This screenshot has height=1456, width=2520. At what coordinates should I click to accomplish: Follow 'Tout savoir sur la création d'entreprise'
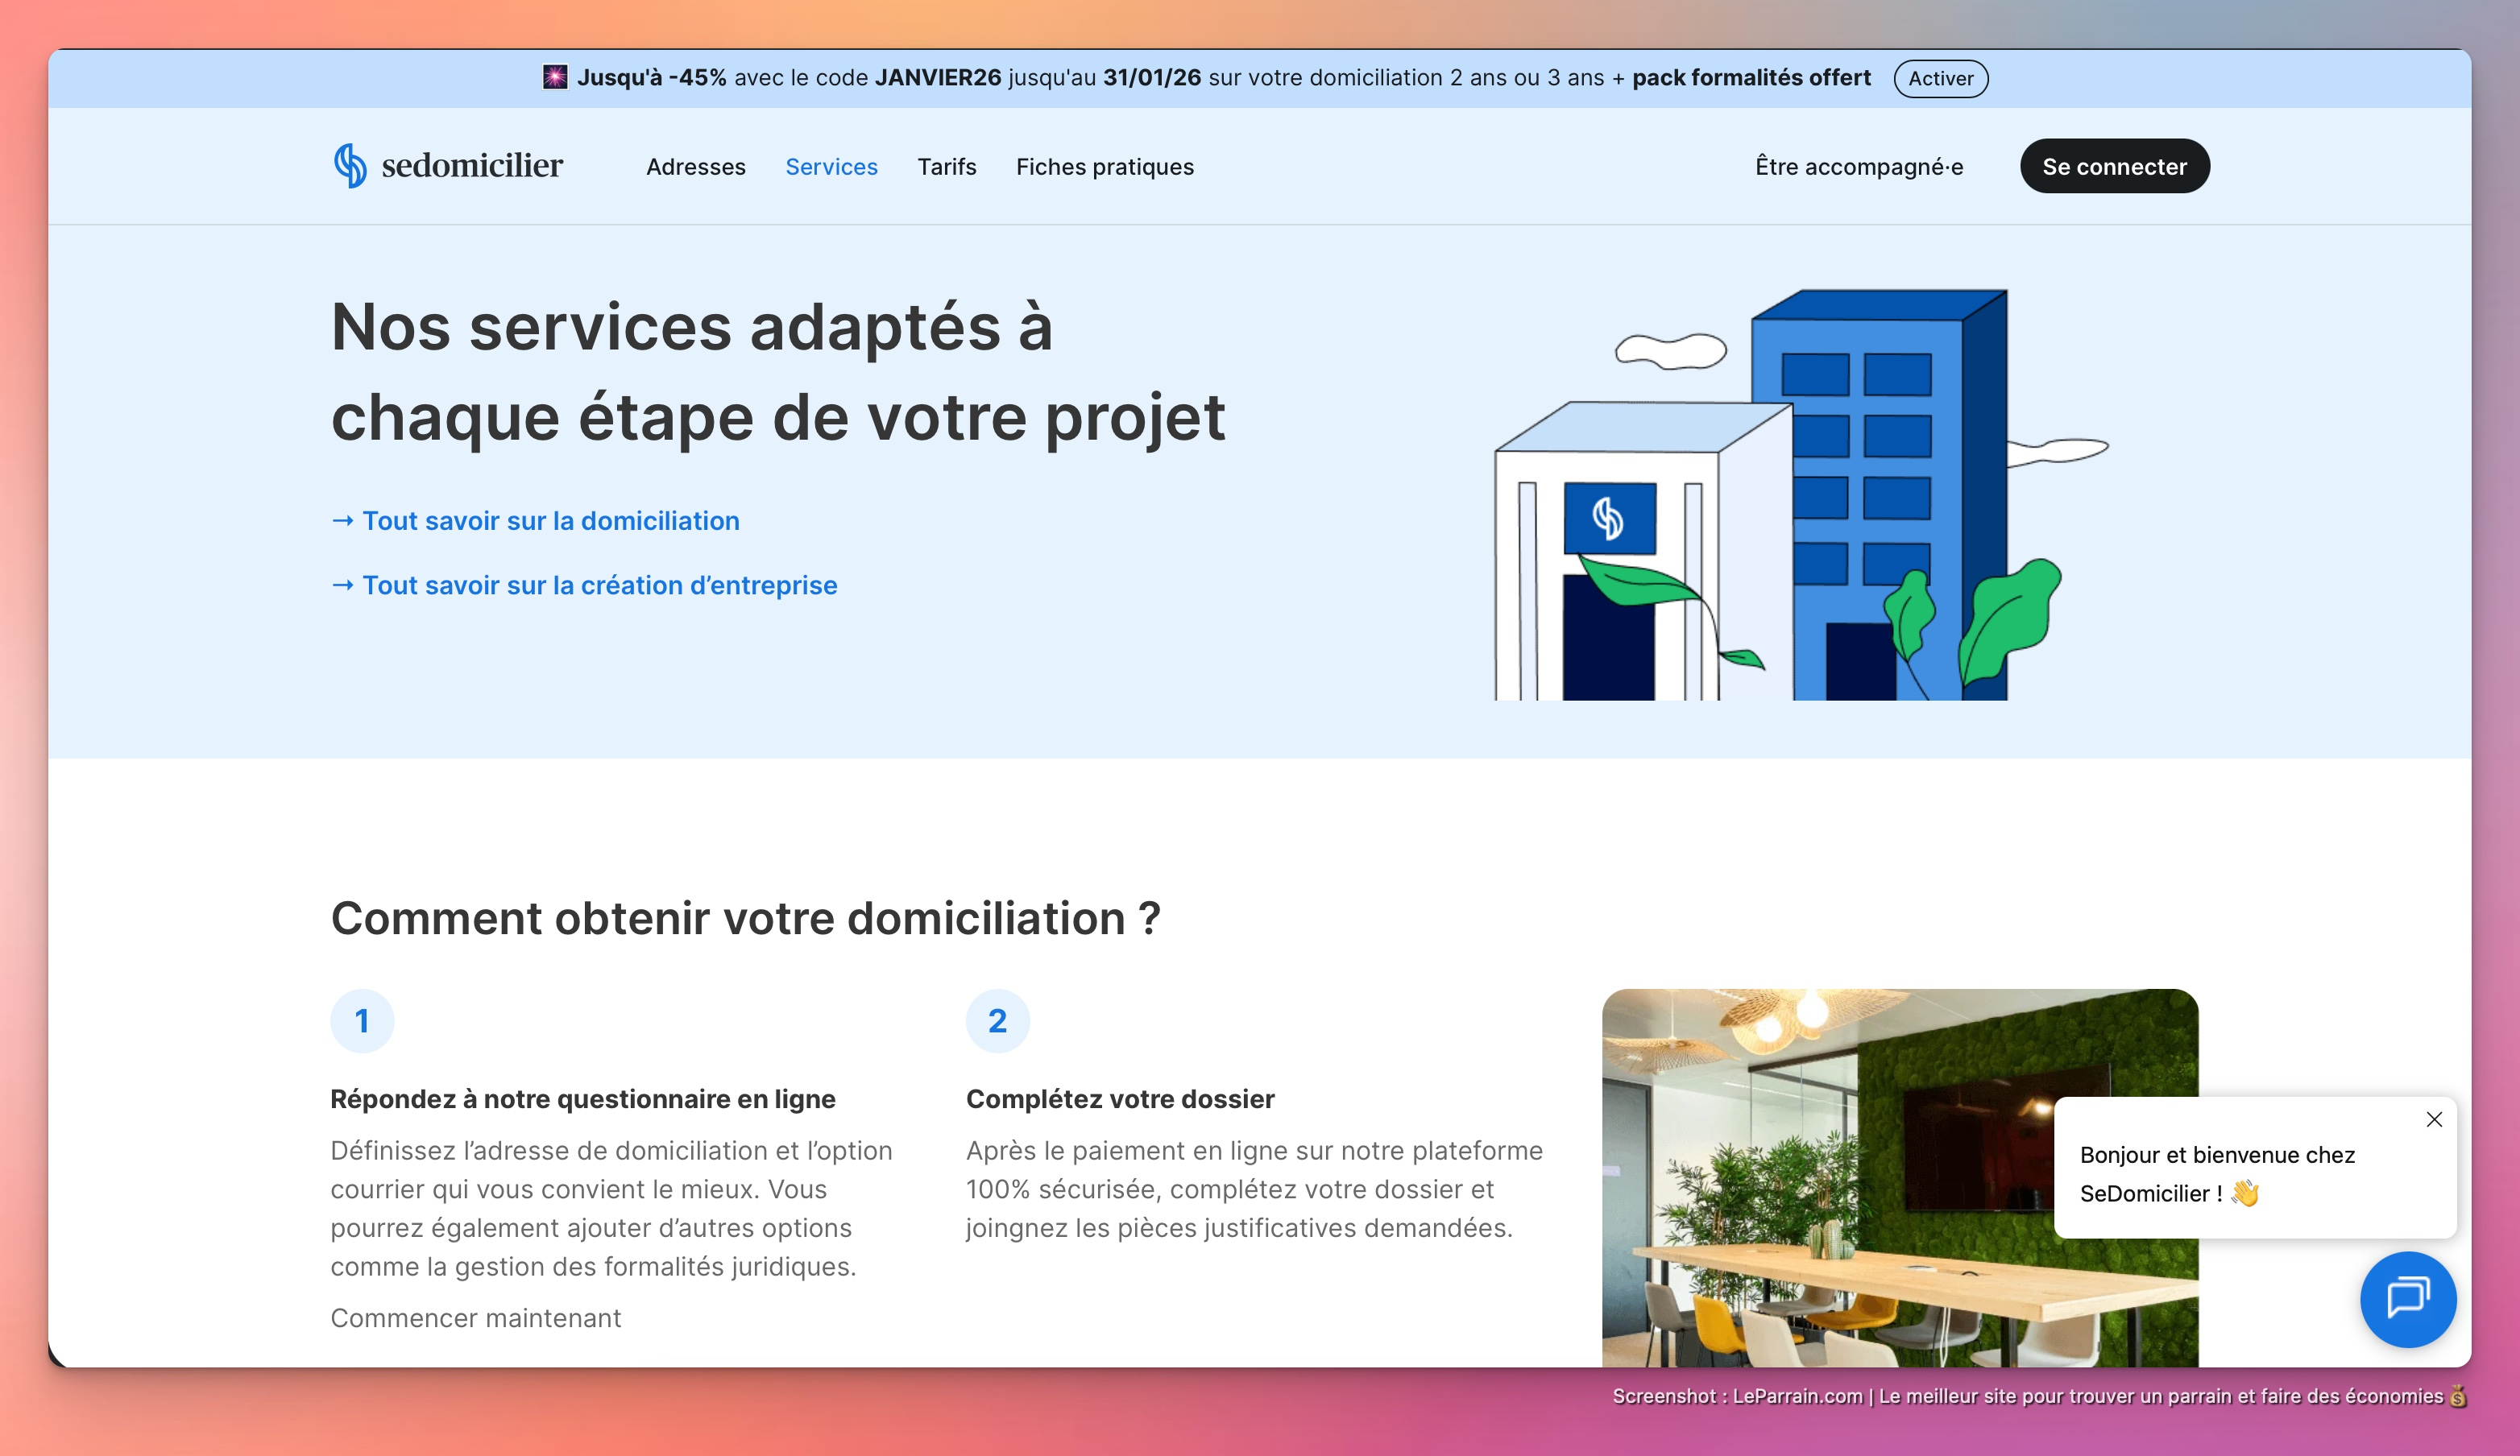(600, 585)
